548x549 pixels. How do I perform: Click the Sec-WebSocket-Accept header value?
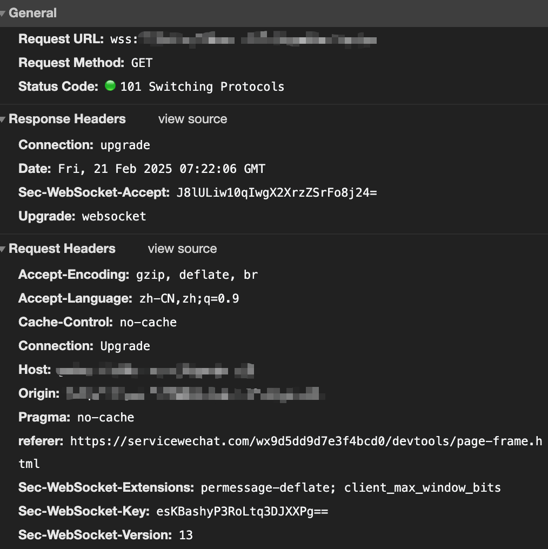[x=276, y=193]
